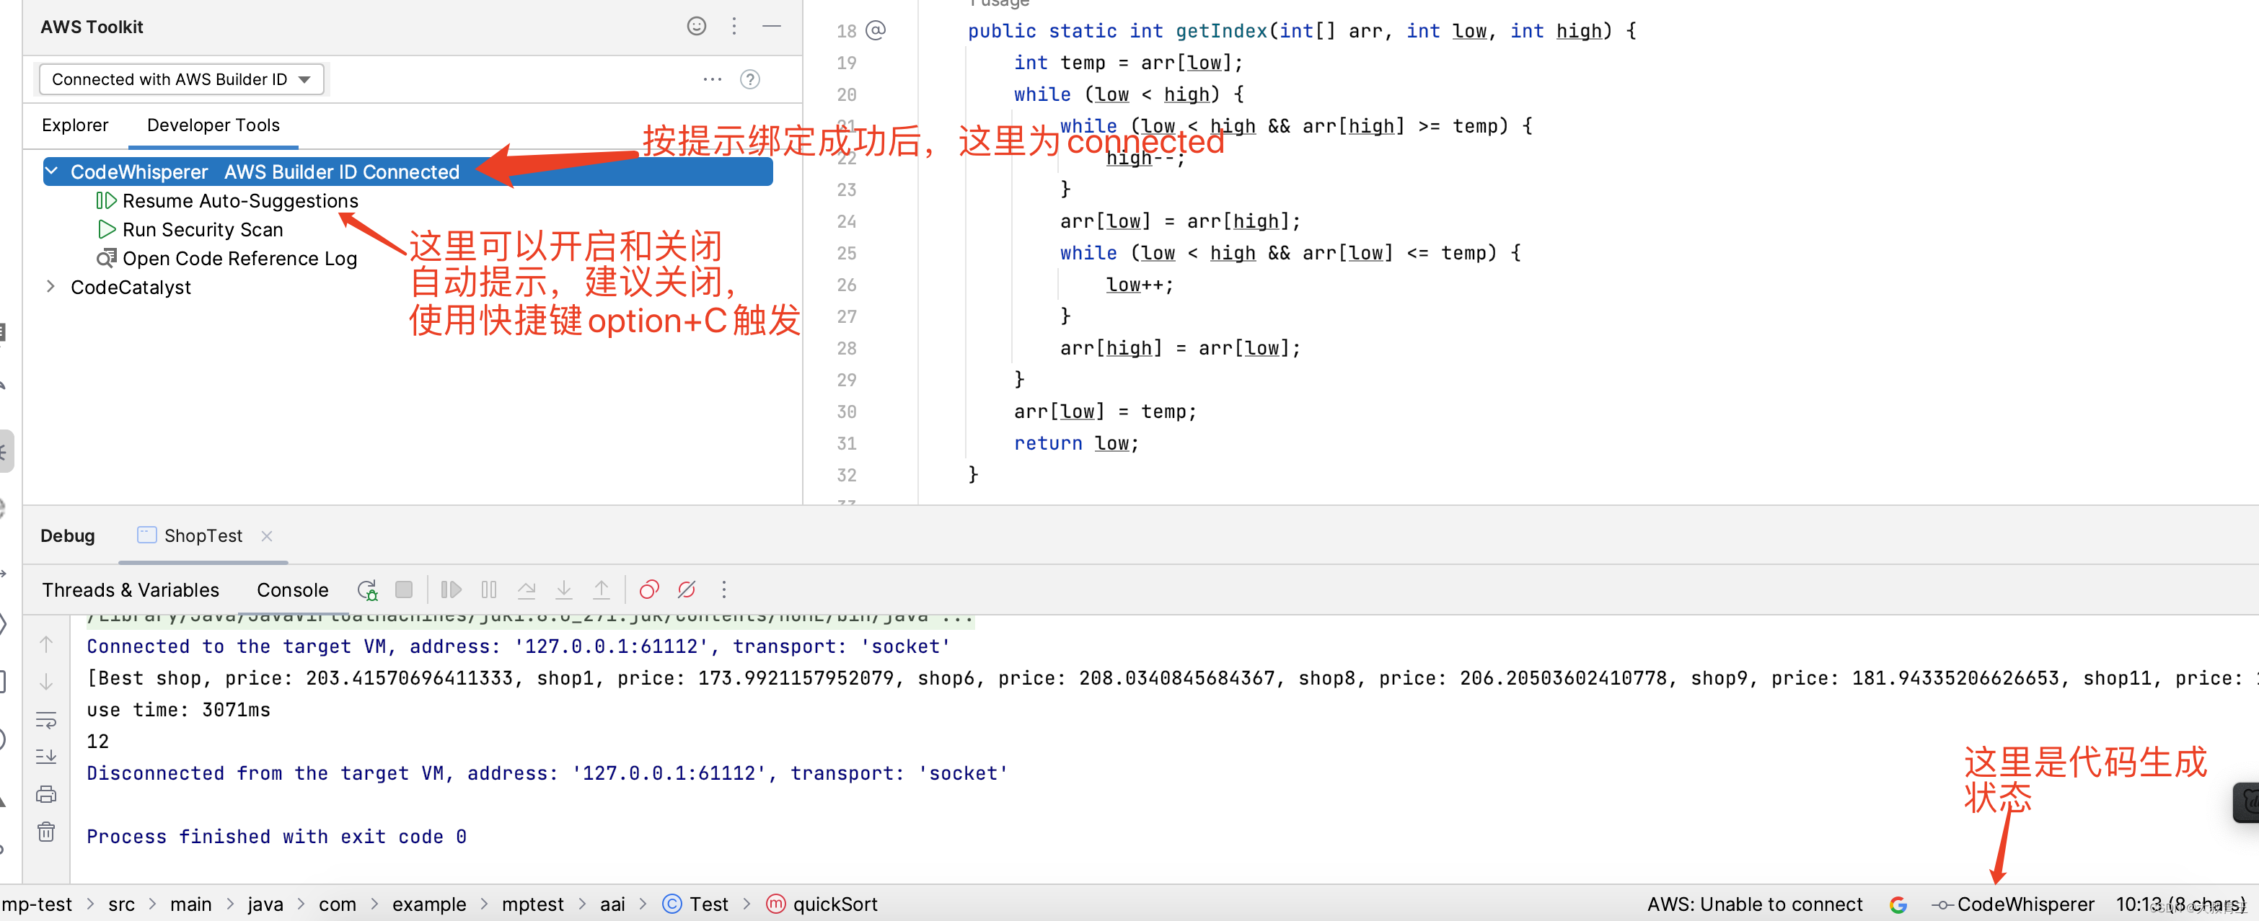The height and width of the screenshot is (921, 2259).
Task: Close the ShopTest debug tab
Action: pos(267,535)
